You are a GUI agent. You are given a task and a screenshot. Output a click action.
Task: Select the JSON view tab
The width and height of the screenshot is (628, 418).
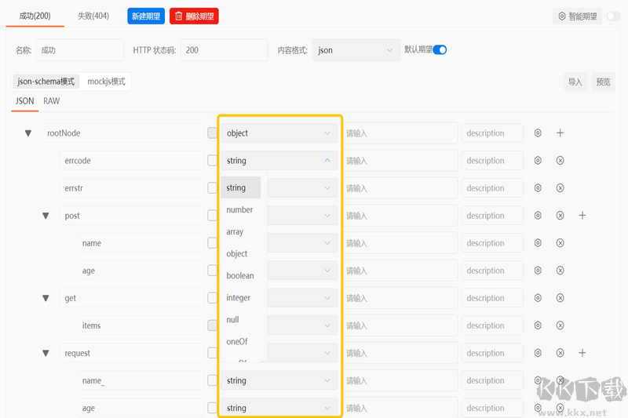[x=25, y=101]
